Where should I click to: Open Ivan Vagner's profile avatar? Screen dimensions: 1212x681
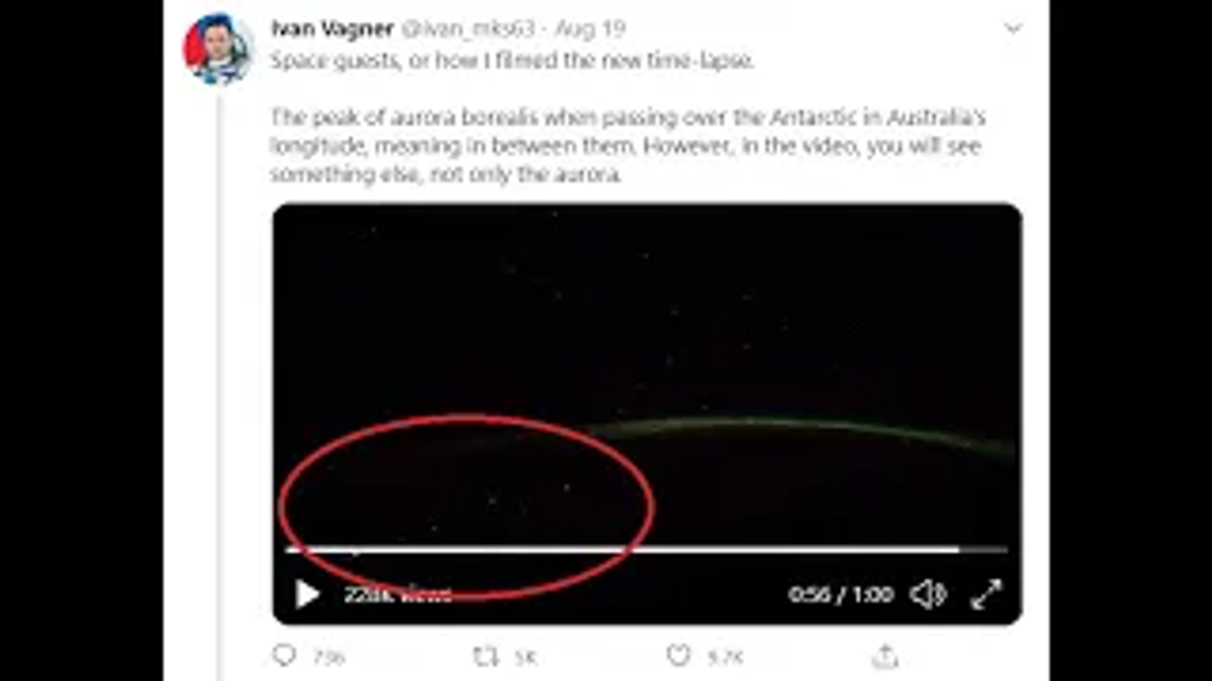coord(218,48)
